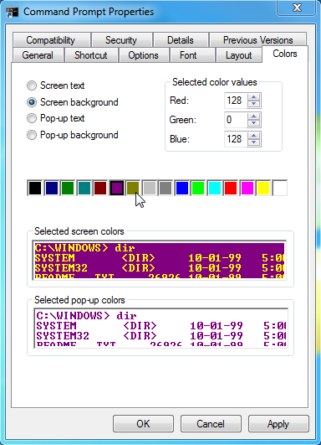Screen dimensions: 321x445
Task: Decrease the Blue color value
Action: pyautogui.click(x=253, y=142)
